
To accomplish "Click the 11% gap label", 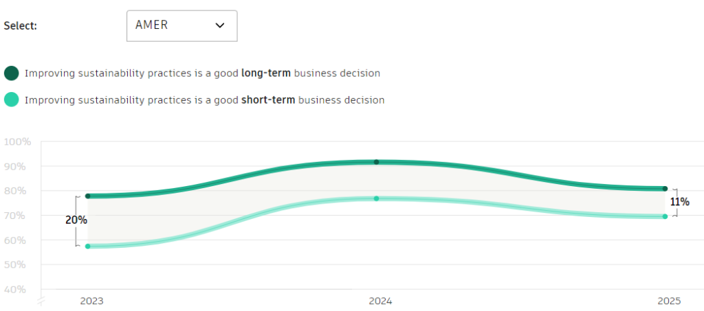I will (680, 202).
